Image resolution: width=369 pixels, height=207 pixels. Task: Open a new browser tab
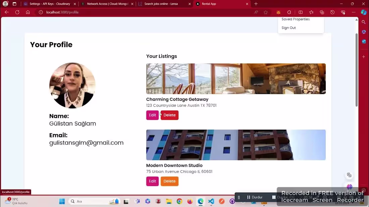[256, 4]
